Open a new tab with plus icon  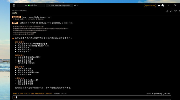(x=75, y=5)
